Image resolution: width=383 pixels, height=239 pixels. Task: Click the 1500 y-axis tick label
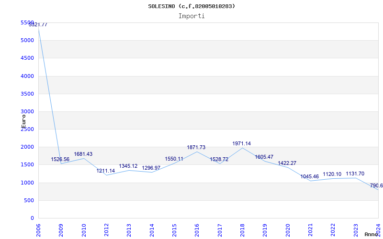point(27,165)
